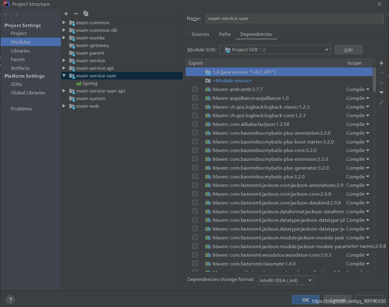Open Libraries in Project Settings
Image resolution: width=389 pixels, height=307 pixels.
(20, 51)
